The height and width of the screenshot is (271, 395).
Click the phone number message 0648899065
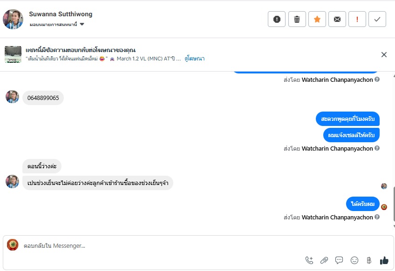coord(43,98)
